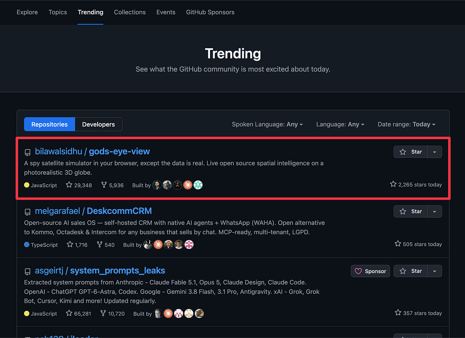
Task: Star the system_prompts_leaks repository
Action: (410, 271)
